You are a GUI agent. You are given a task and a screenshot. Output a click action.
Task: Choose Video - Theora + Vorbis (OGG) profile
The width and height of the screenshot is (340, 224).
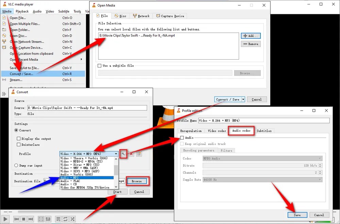tap(87, 158)
